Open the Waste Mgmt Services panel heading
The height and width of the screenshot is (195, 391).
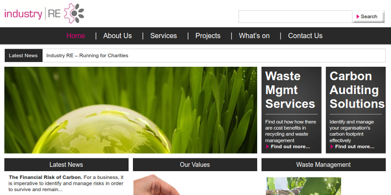[x=290, y=90]
